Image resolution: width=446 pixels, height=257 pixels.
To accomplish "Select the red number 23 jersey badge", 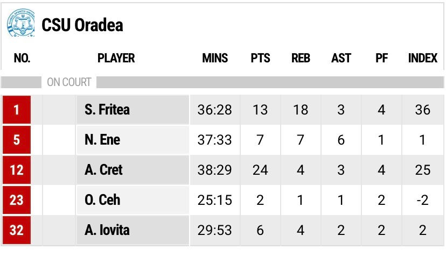I will (17, 200).
